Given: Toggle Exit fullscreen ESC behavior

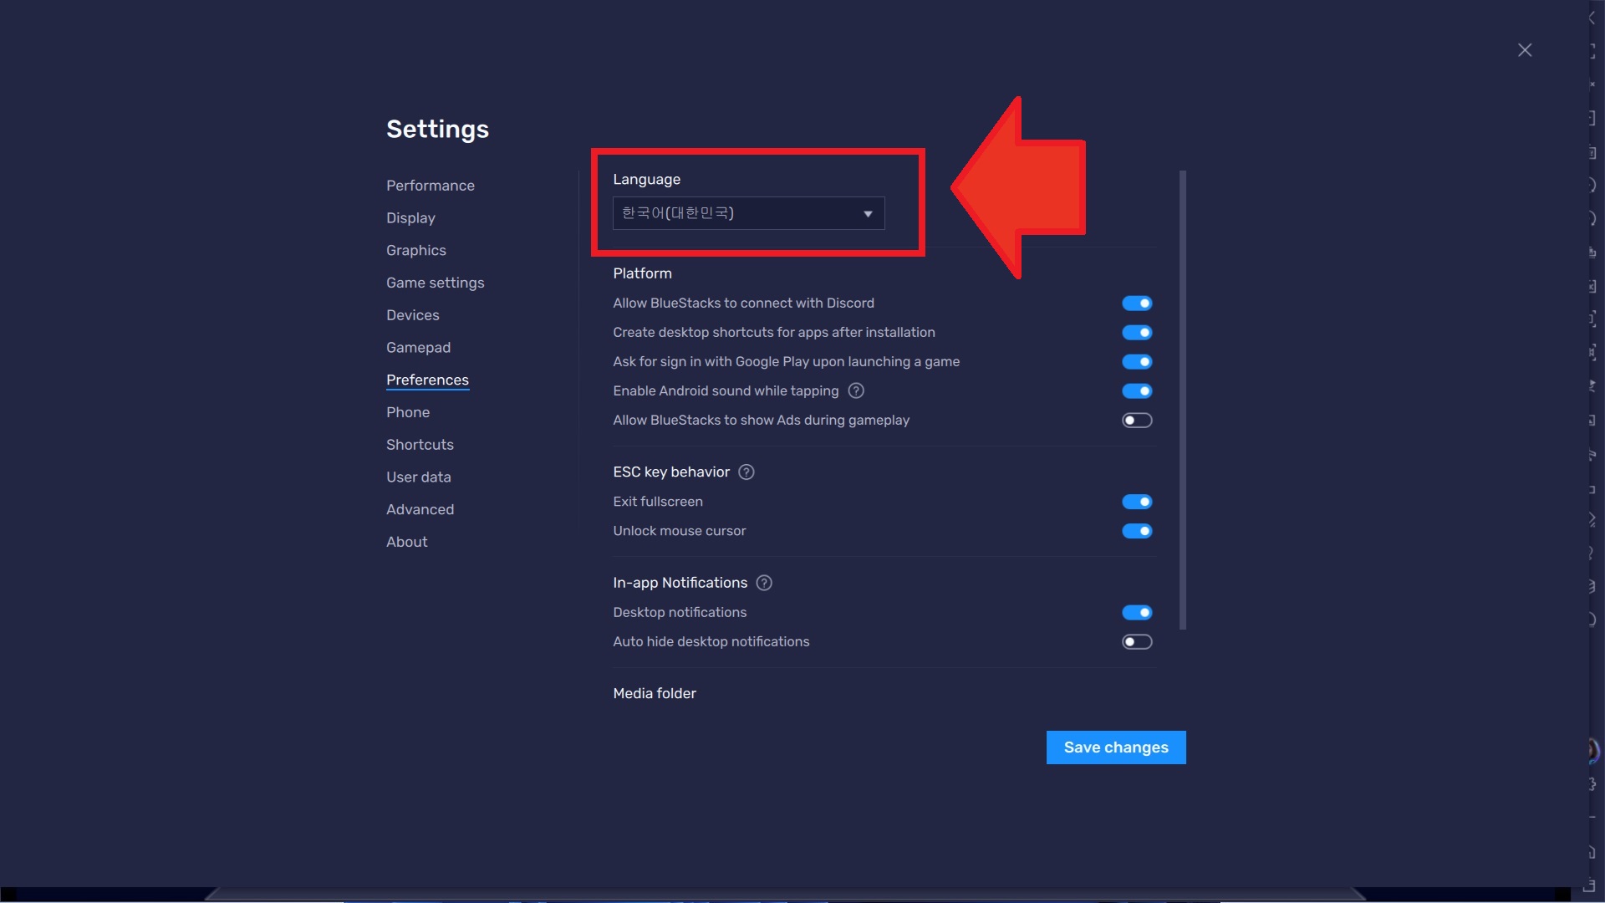Looking at the screenshot, I should pyautogui.click(x=1137, y=502).
